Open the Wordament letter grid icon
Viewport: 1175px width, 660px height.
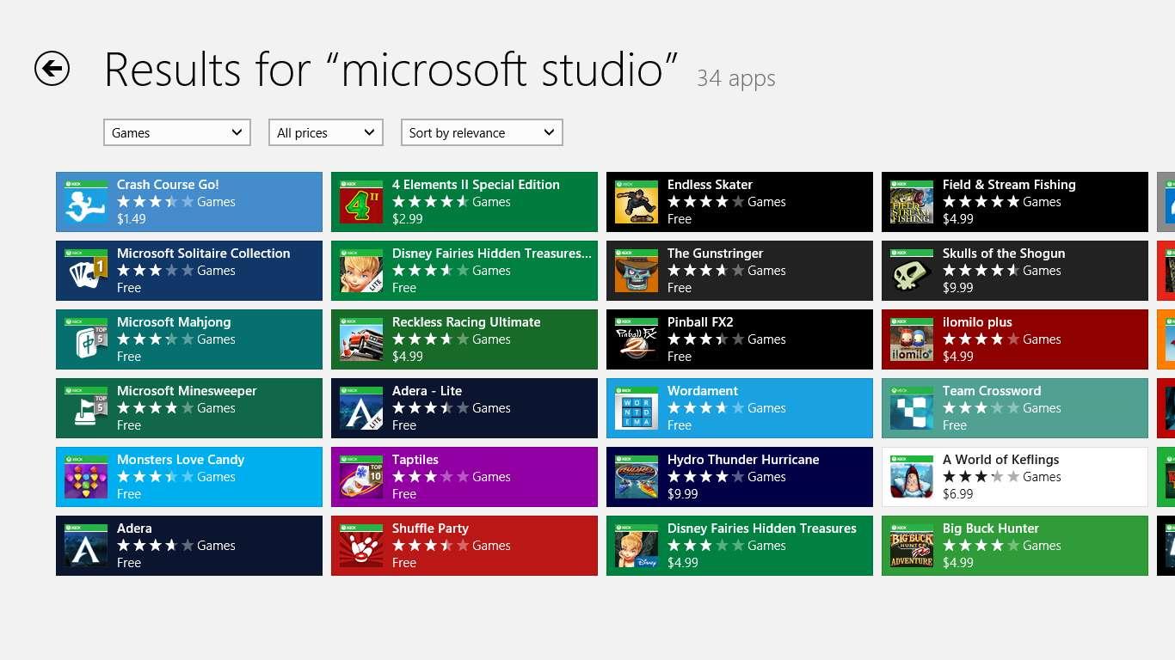tap(637, 408)
